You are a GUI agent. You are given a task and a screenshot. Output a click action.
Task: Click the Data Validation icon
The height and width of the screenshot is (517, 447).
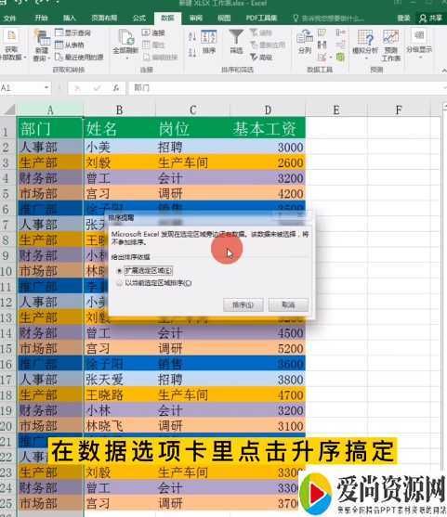[322, 57]
